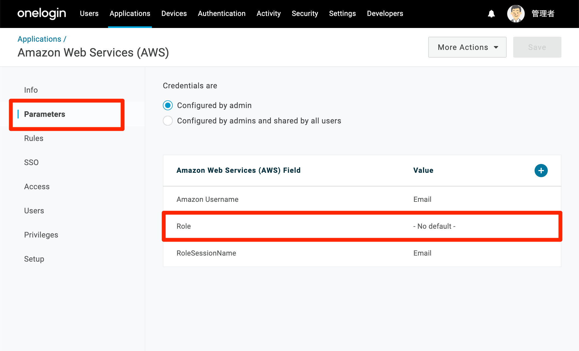The height and width of the screenshot is (351, 579).
Task: Open the Developers menu
Action: (385, 13)
